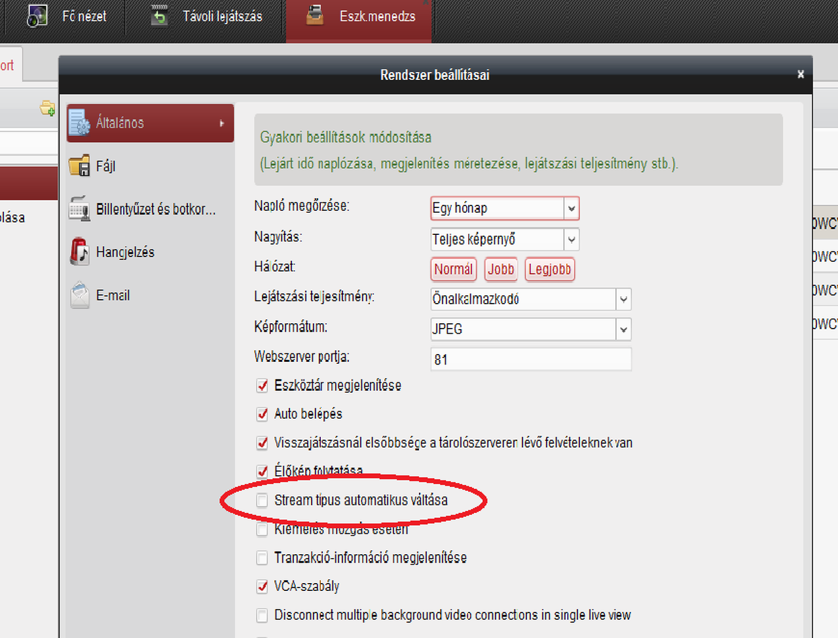Enable Disconnect multiple background video connections
This screenshot has height=638, width=838.
coord(262,616)
